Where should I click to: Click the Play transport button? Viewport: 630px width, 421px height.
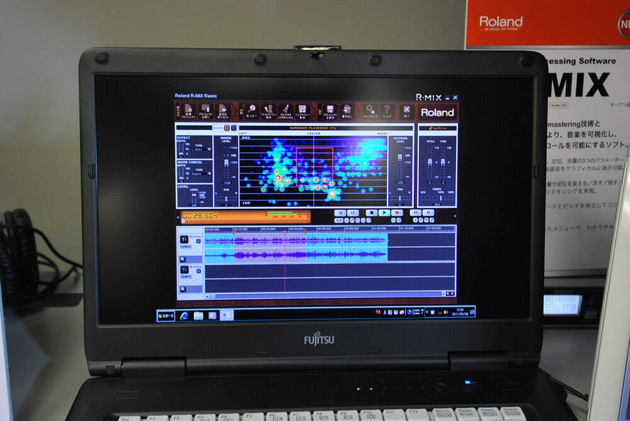coord(384,213)
